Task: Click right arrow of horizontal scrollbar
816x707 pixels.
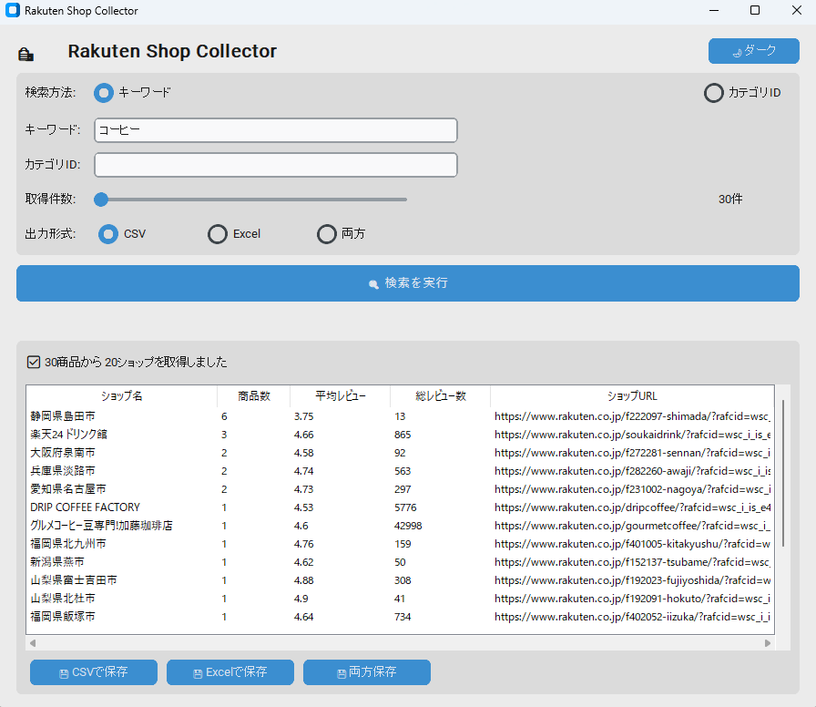Action: coord(768,643)
